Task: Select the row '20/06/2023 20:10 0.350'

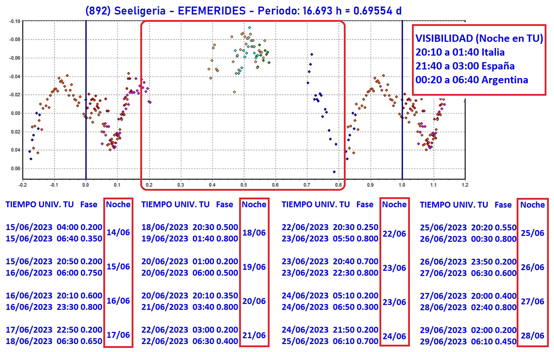Action: 190,296
